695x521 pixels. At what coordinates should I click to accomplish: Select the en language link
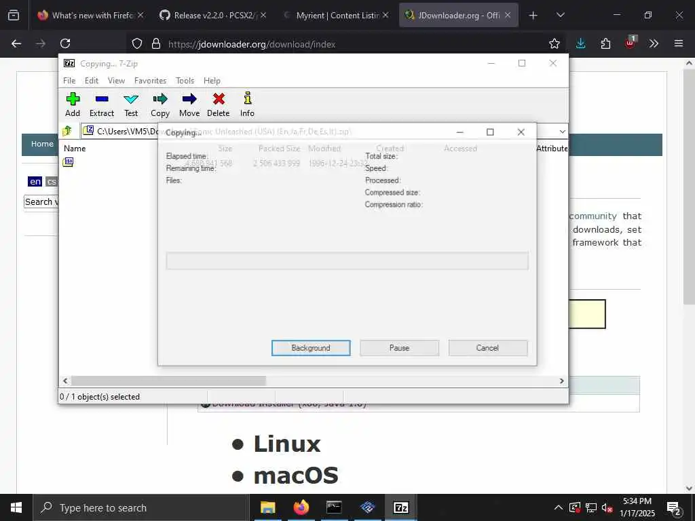coord(35,181)
